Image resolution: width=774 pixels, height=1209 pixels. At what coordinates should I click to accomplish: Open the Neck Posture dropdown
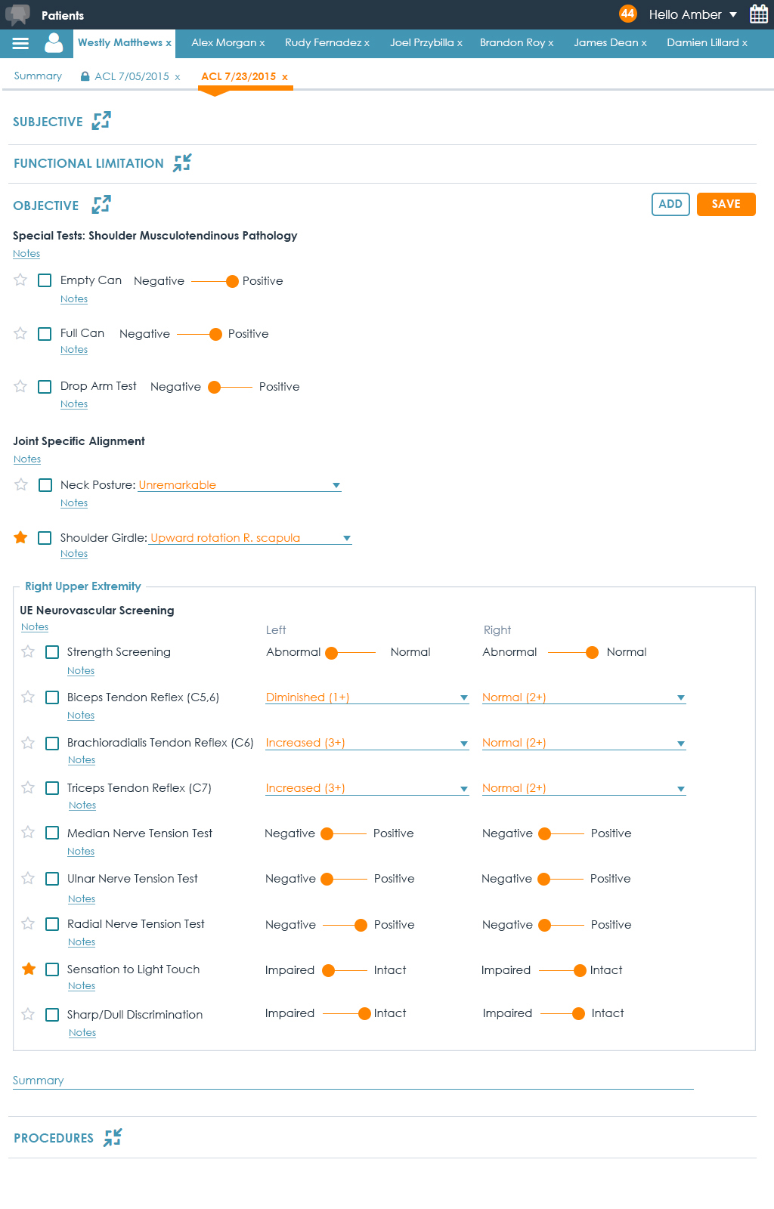[240, 485]
